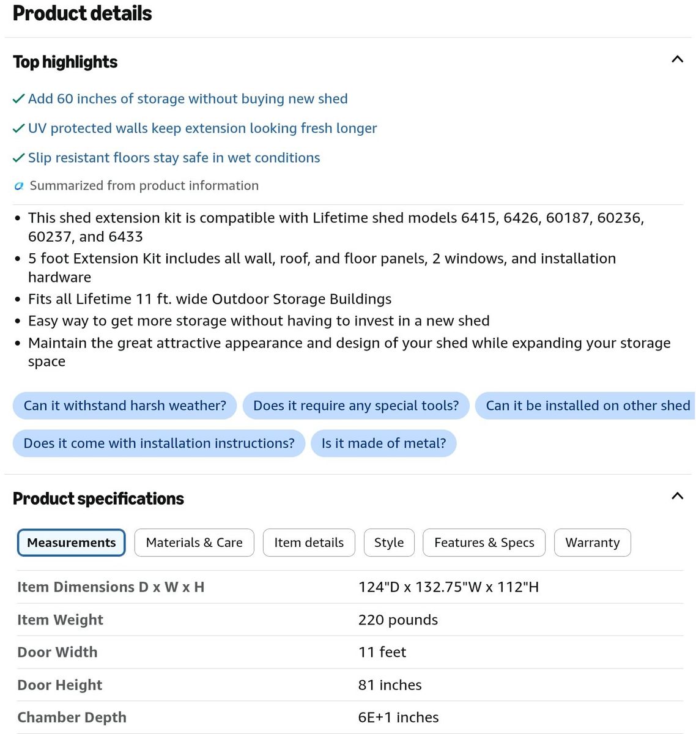Image resolution: width=696 pixels, height=734 pixels.
Task: Click the AI summary icon beside Summarized
Action: click(x=19, y=186)
